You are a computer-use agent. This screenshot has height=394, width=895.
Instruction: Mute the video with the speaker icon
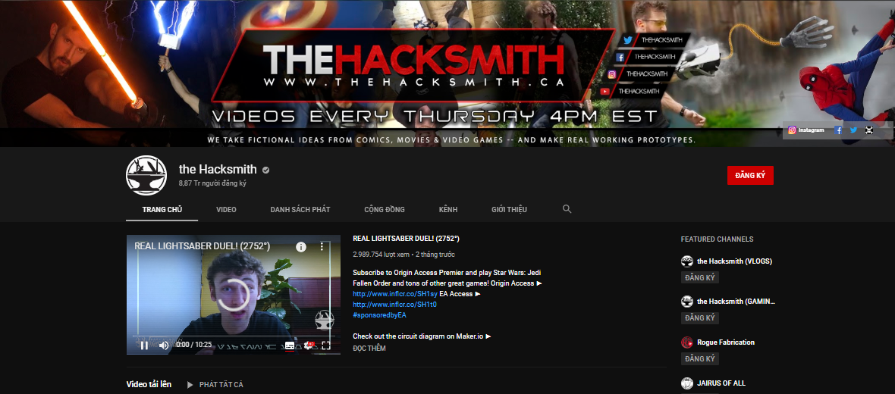164,346
